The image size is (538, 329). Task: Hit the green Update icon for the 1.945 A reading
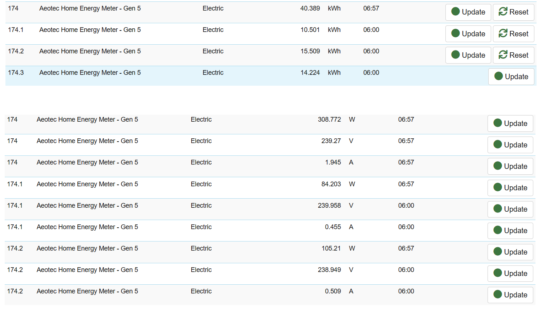point(498,166)
